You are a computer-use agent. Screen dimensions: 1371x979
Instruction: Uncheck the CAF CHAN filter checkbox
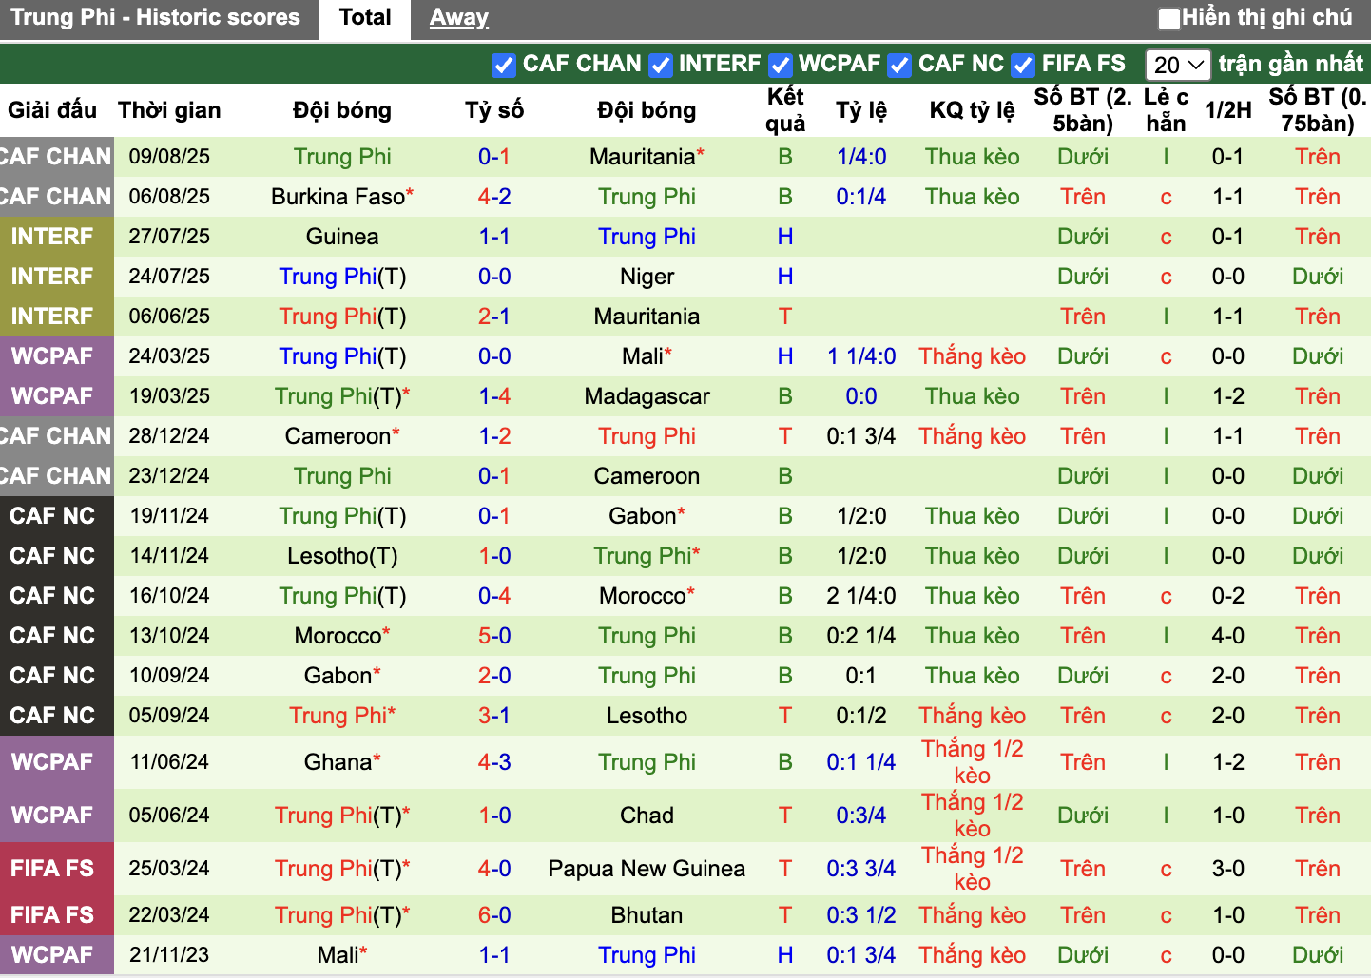504,65
